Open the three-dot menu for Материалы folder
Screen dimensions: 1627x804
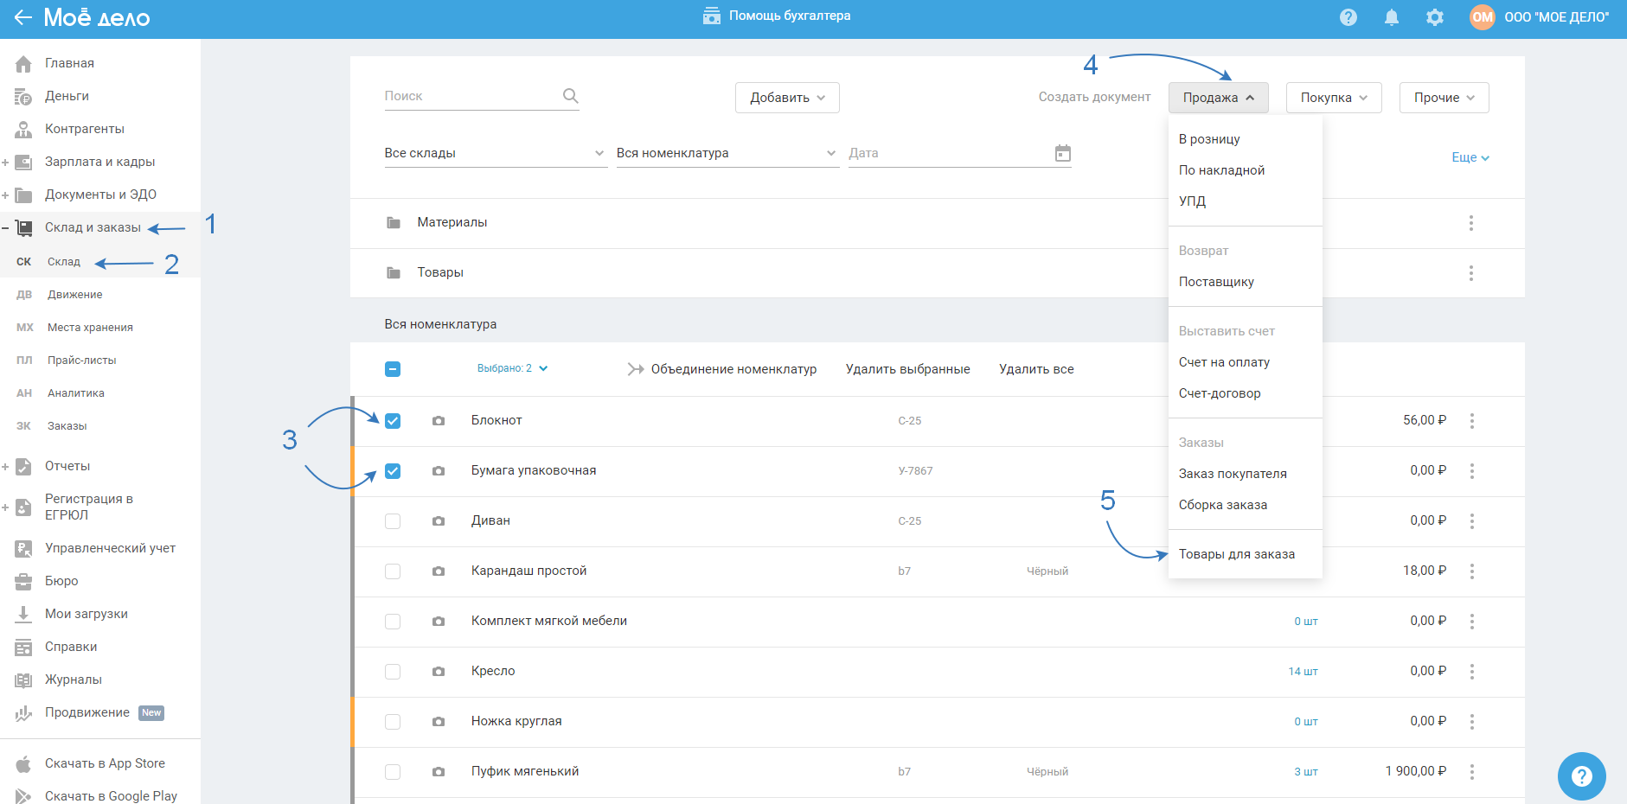pyautogui.click(x=1470, y=223)
